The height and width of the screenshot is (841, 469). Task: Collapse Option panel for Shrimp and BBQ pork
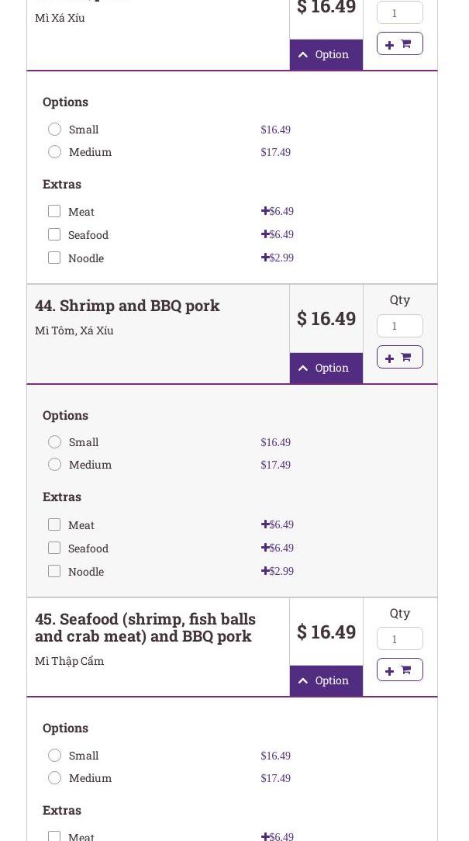326,368
